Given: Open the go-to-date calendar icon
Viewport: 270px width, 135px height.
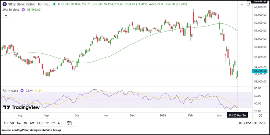Looking at the screenshot, I should pos(69,123).
